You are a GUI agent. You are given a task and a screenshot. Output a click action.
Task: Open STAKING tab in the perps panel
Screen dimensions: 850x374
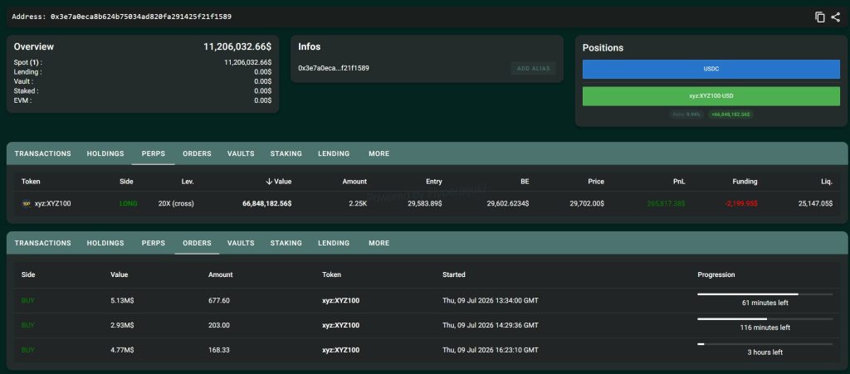tap(286, 153)
